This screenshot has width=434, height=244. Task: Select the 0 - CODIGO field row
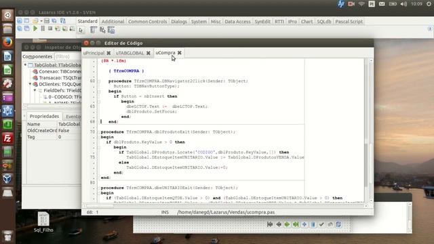point(62,97)
